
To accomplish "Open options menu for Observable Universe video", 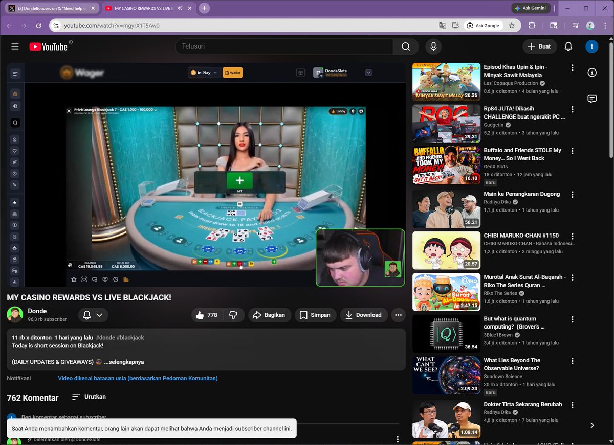I will (573, 361).
